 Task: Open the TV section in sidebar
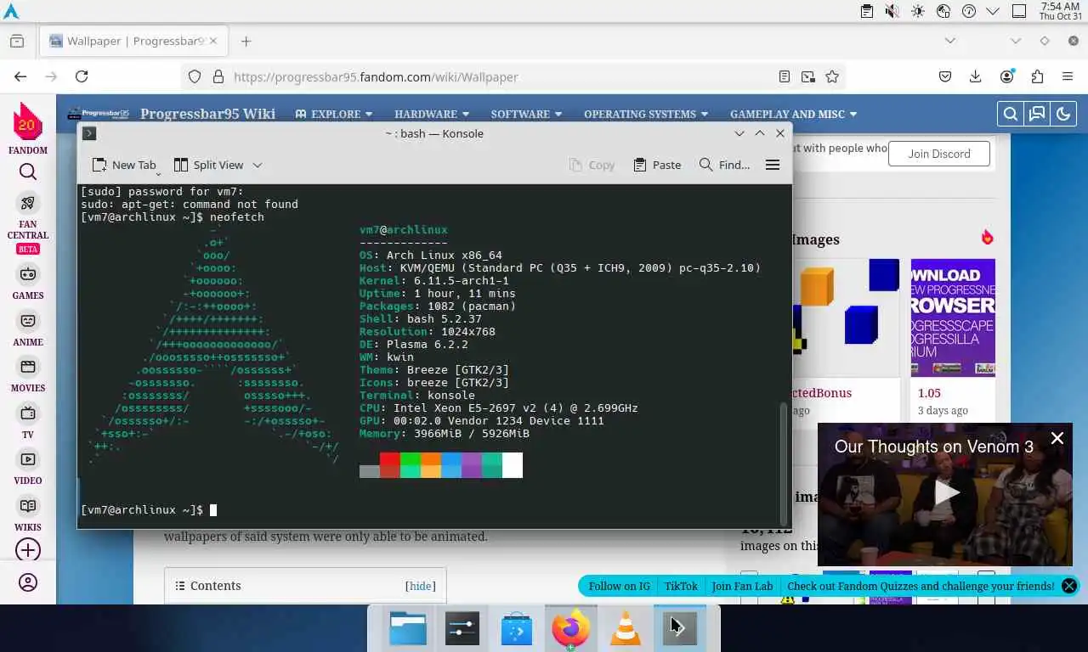28,422
